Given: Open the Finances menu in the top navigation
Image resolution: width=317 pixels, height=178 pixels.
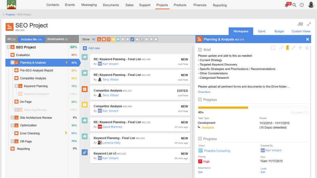Looking at the screenshot, I should [200, 5].
